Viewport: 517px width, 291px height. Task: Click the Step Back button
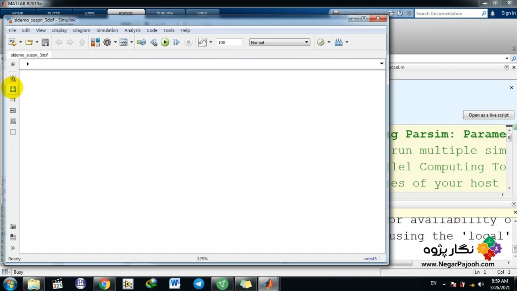(x=153, y=42)
